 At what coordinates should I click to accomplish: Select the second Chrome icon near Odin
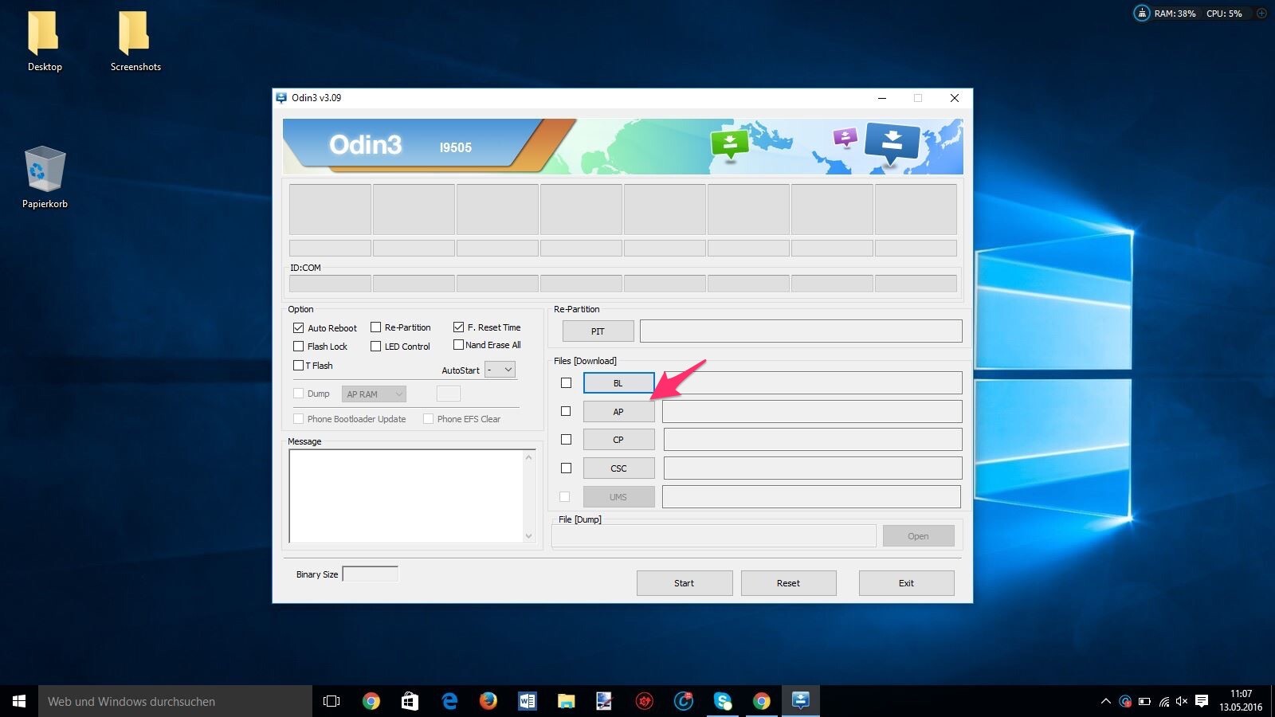pos(762,701)
